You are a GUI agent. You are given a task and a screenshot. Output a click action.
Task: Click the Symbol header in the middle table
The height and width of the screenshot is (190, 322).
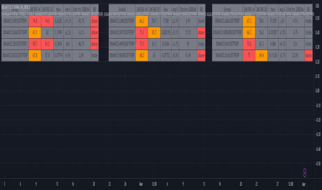pos(122,9)
